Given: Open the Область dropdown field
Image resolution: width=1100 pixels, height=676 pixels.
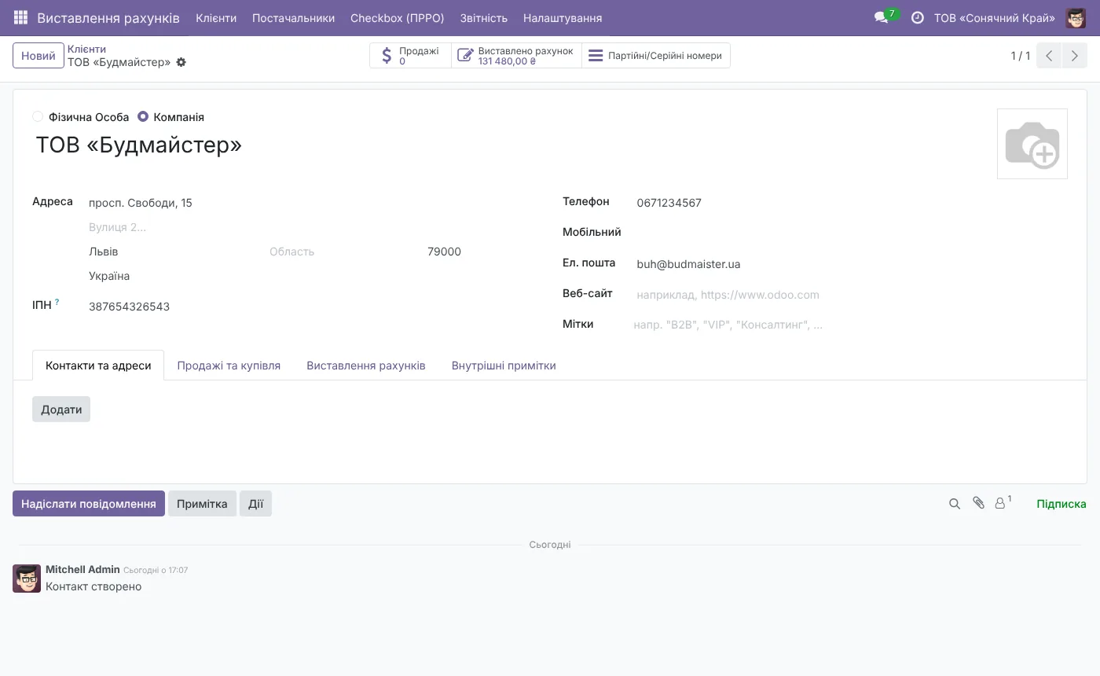Looking at the screenshot, I should click(343, 252).
